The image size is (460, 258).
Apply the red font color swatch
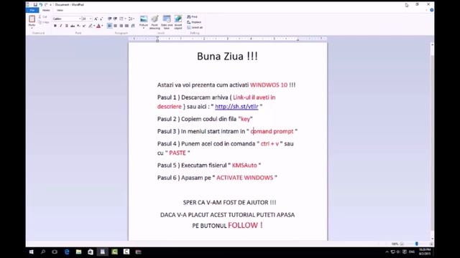pos(98,26)
